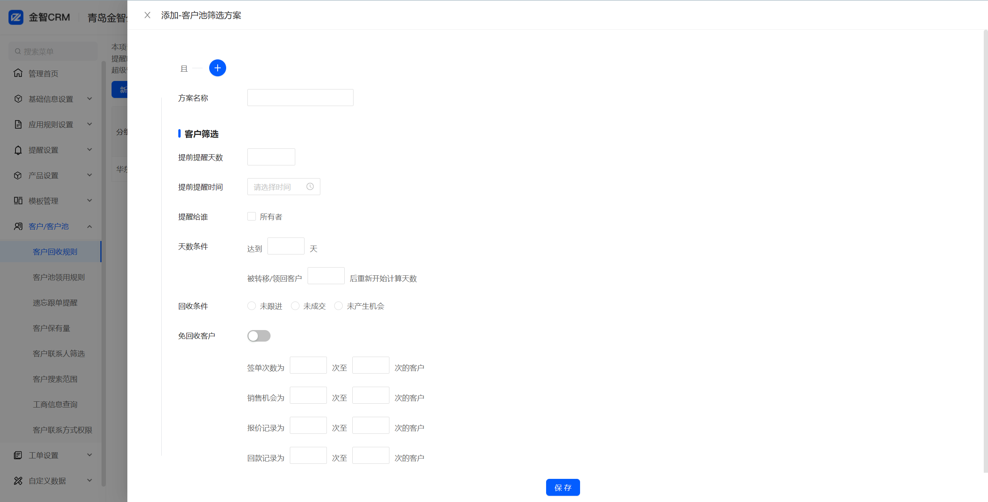This screenshot has height=502, width=988.
Task: Focus 报价记录为 minimum input
Action: coord(308,425)
